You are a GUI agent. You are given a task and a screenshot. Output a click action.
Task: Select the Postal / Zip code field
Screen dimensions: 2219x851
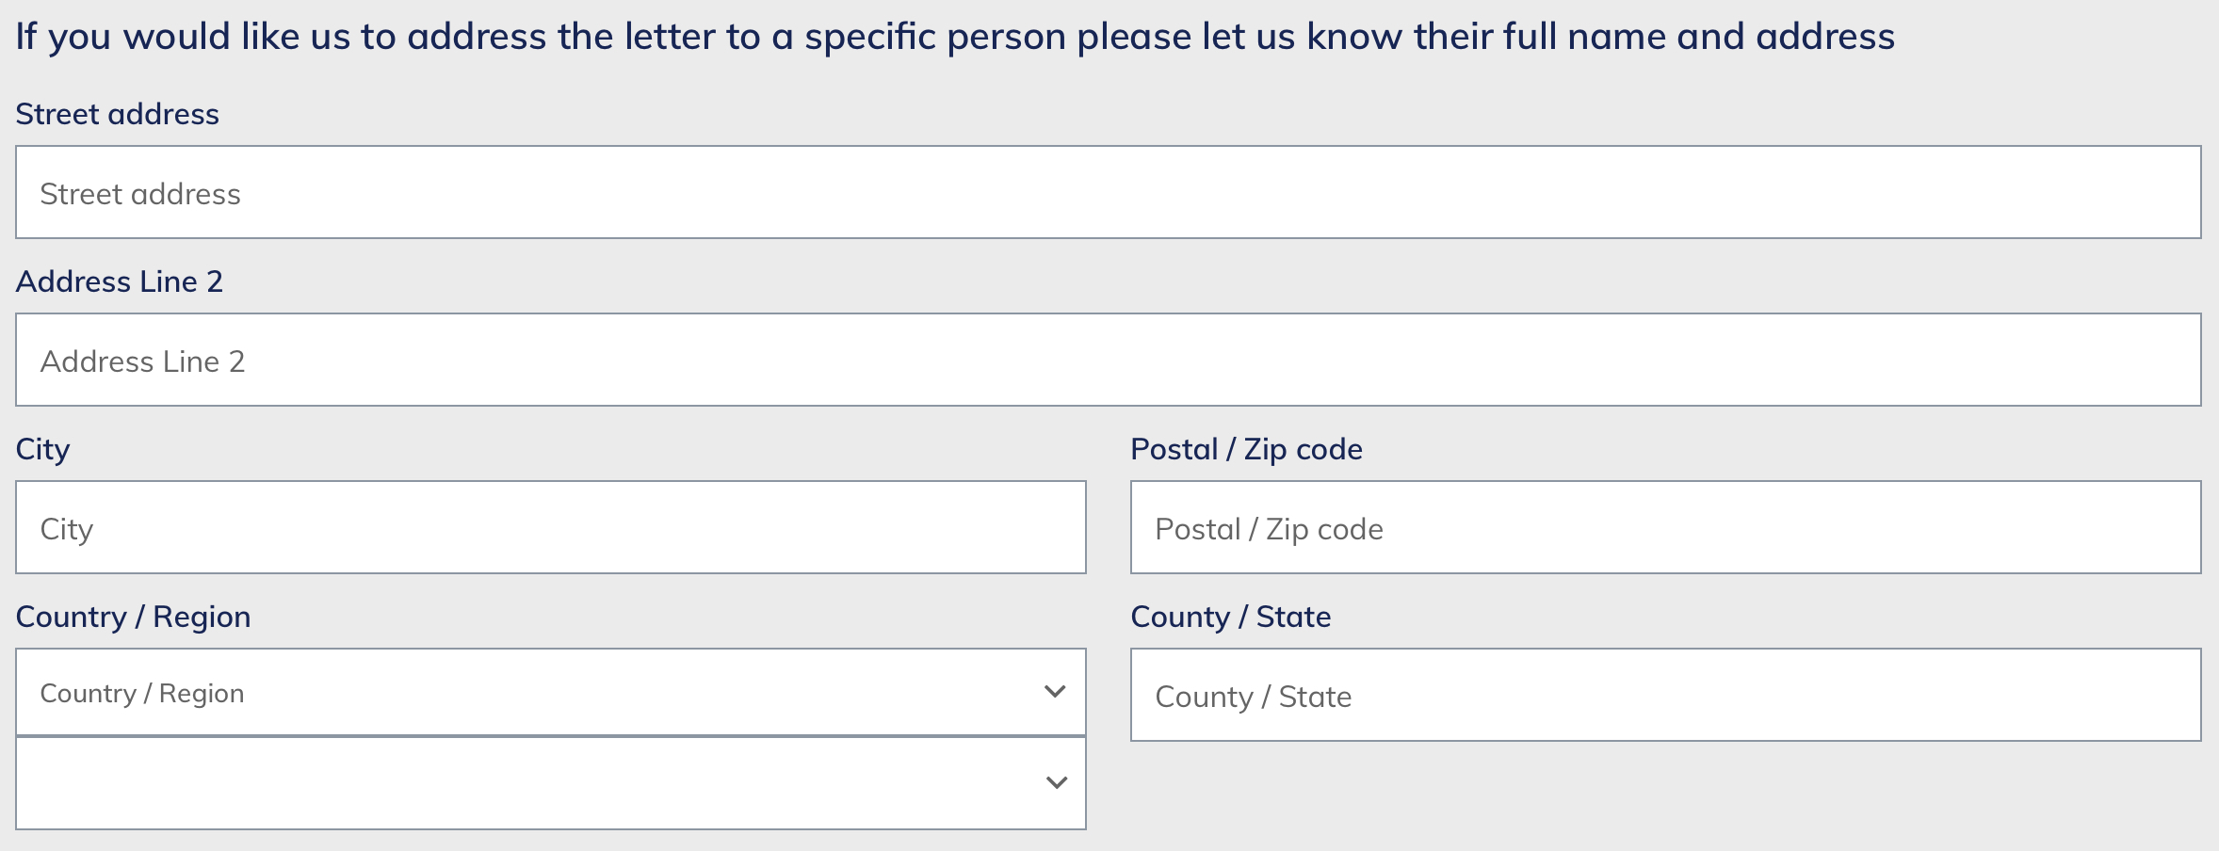[x=1665, y=527]
